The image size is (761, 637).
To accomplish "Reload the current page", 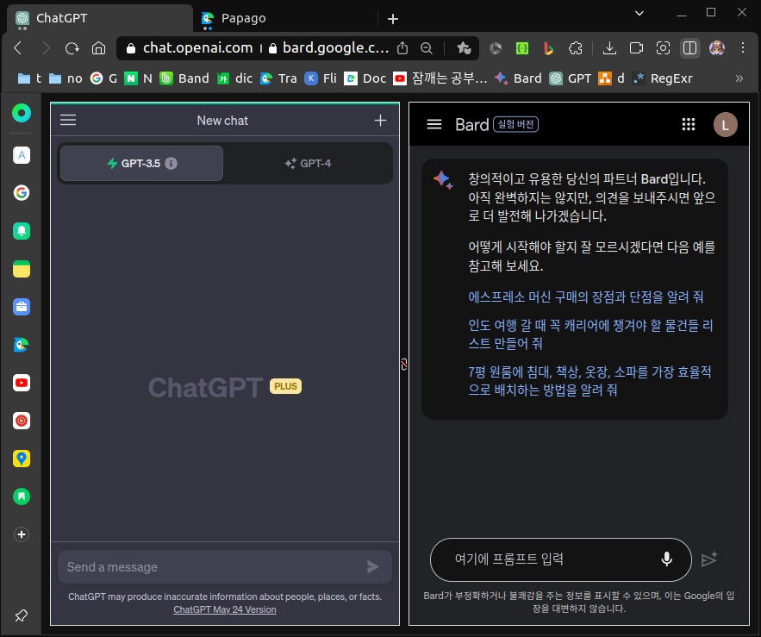I will (x=72, y=48).
